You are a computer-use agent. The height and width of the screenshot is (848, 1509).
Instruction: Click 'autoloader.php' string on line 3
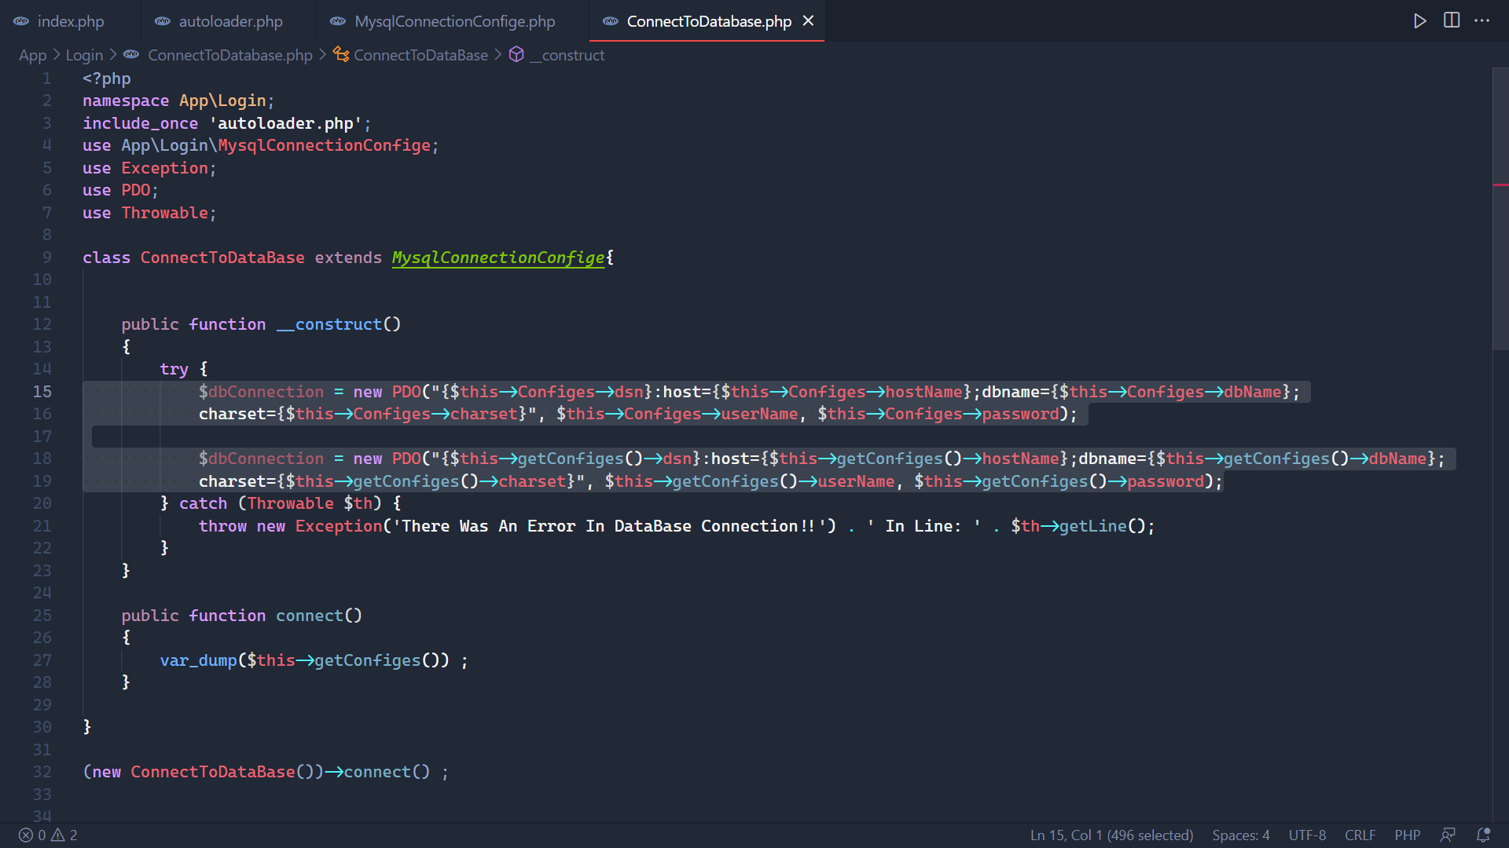pos(285,123)
